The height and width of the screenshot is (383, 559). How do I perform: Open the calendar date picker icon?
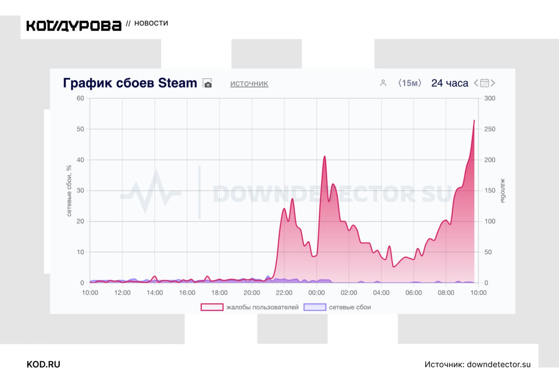click(484, 83)
